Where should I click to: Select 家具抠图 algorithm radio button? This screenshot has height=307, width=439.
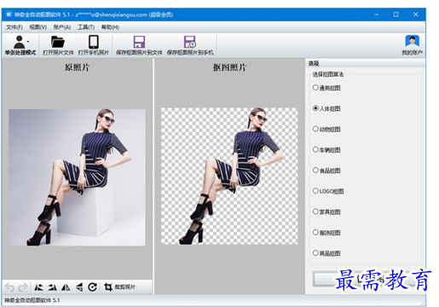pos(315,211)
